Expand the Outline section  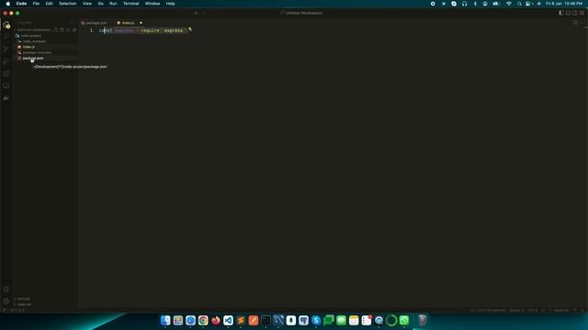click(46, 299)
